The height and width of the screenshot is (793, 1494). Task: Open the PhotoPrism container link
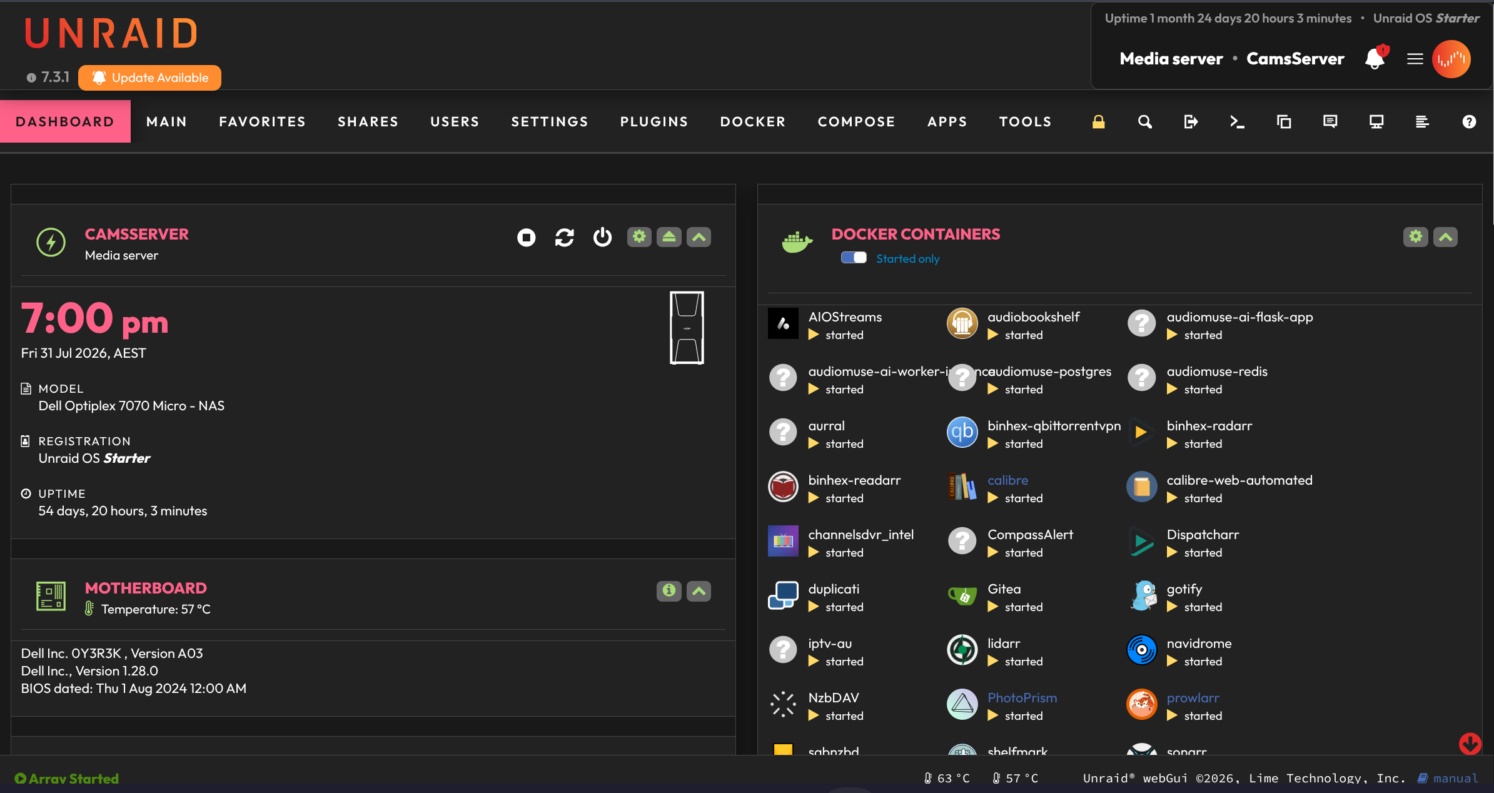tap(1022, 697)
